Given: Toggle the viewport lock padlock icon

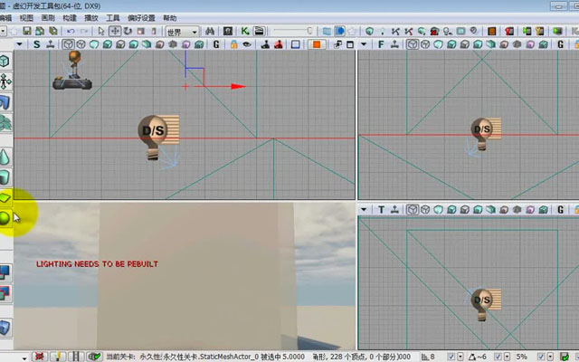Looking at the screenshot, I should (x=233, y=44).
